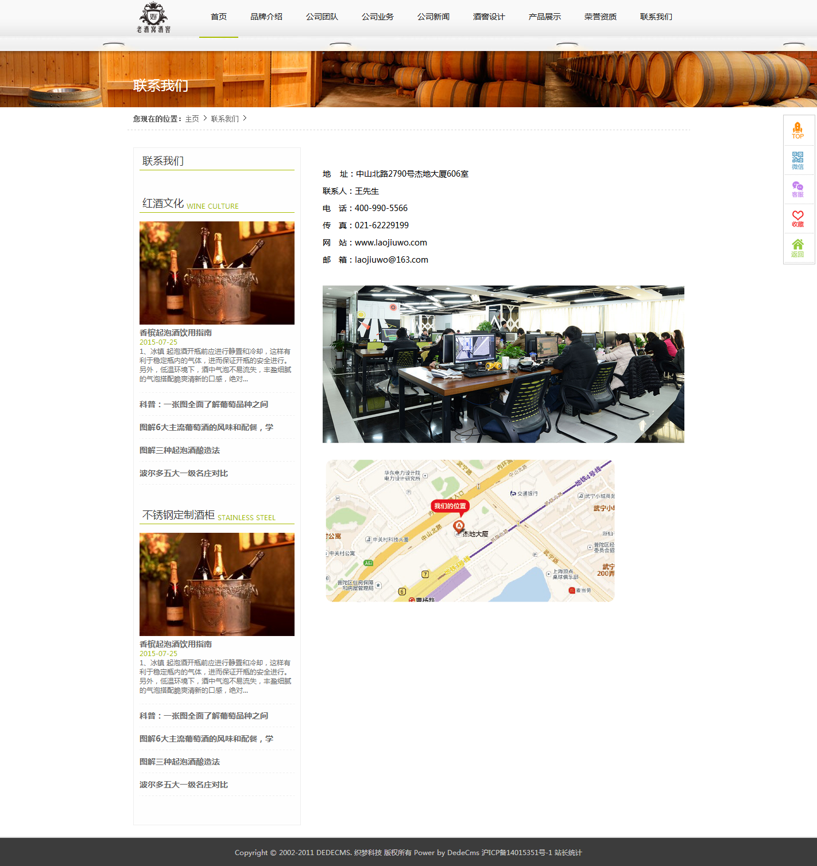Click the office photo image
The height and width of the screenshot is (866, 817).
pyautogui.click(x=503, y=364)
